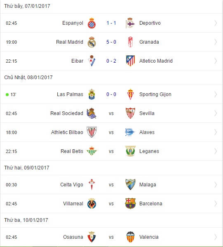Click the Espanyol club crest
Image resolution: width=223 pixels, height=247 pixels.
(92, 23)
